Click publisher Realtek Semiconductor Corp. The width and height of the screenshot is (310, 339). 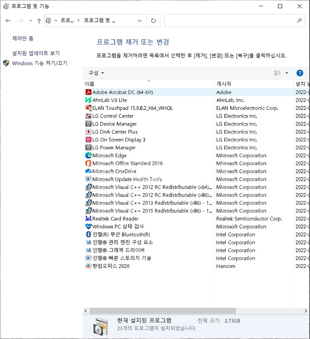[x=249, y=219]
